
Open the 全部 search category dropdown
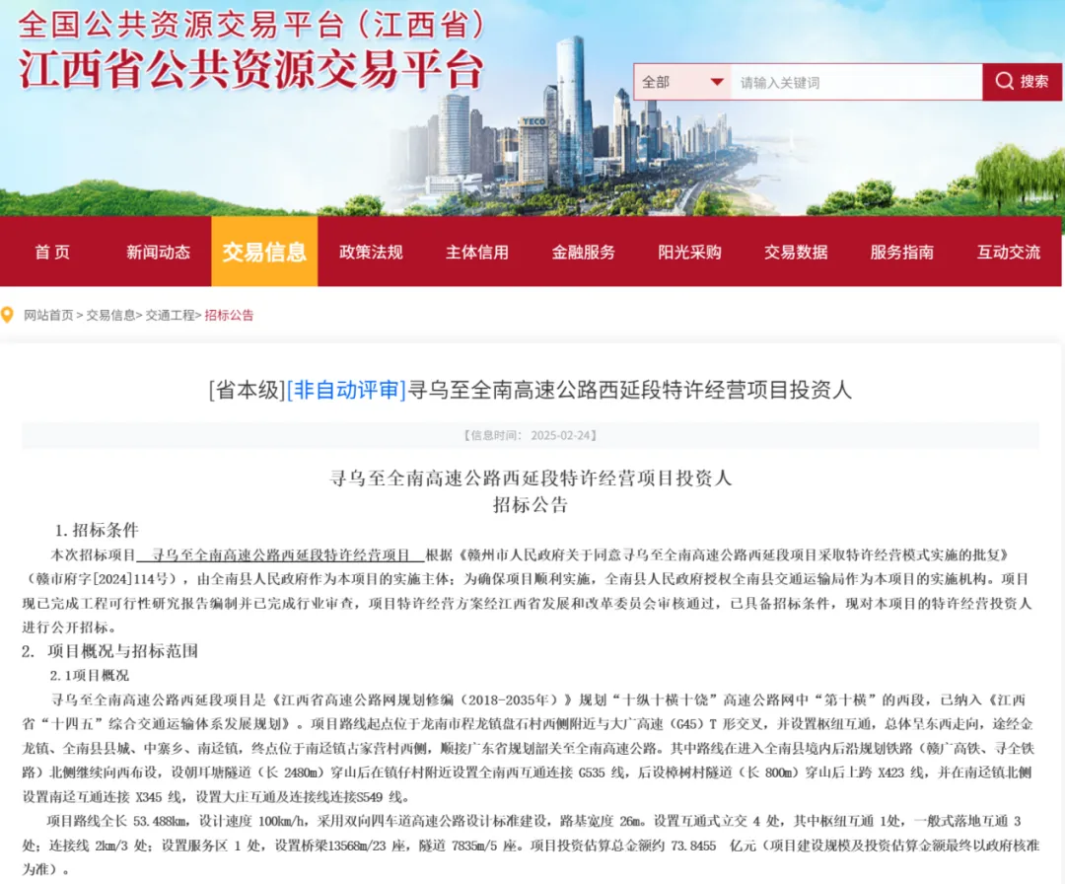coord(680,82)
